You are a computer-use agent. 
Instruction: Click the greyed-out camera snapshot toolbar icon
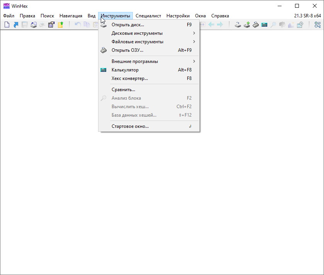(282, 25)
